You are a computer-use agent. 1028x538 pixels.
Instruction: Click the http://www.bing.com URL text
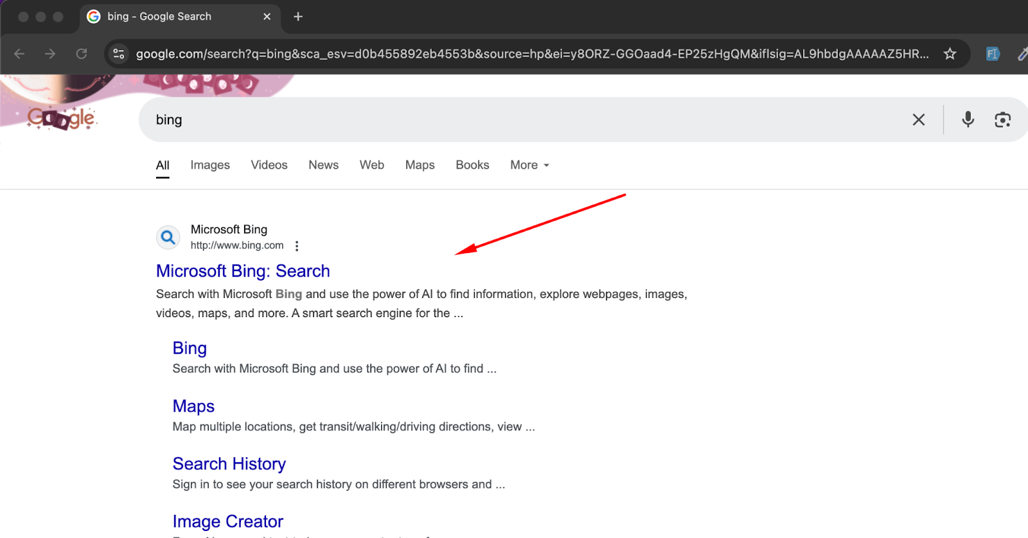237,245
